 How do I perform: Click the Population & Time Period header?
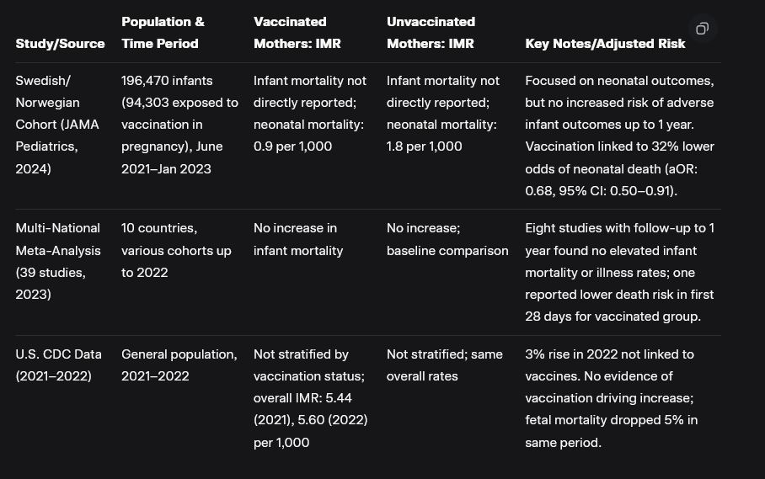click(x=163, y=33)
